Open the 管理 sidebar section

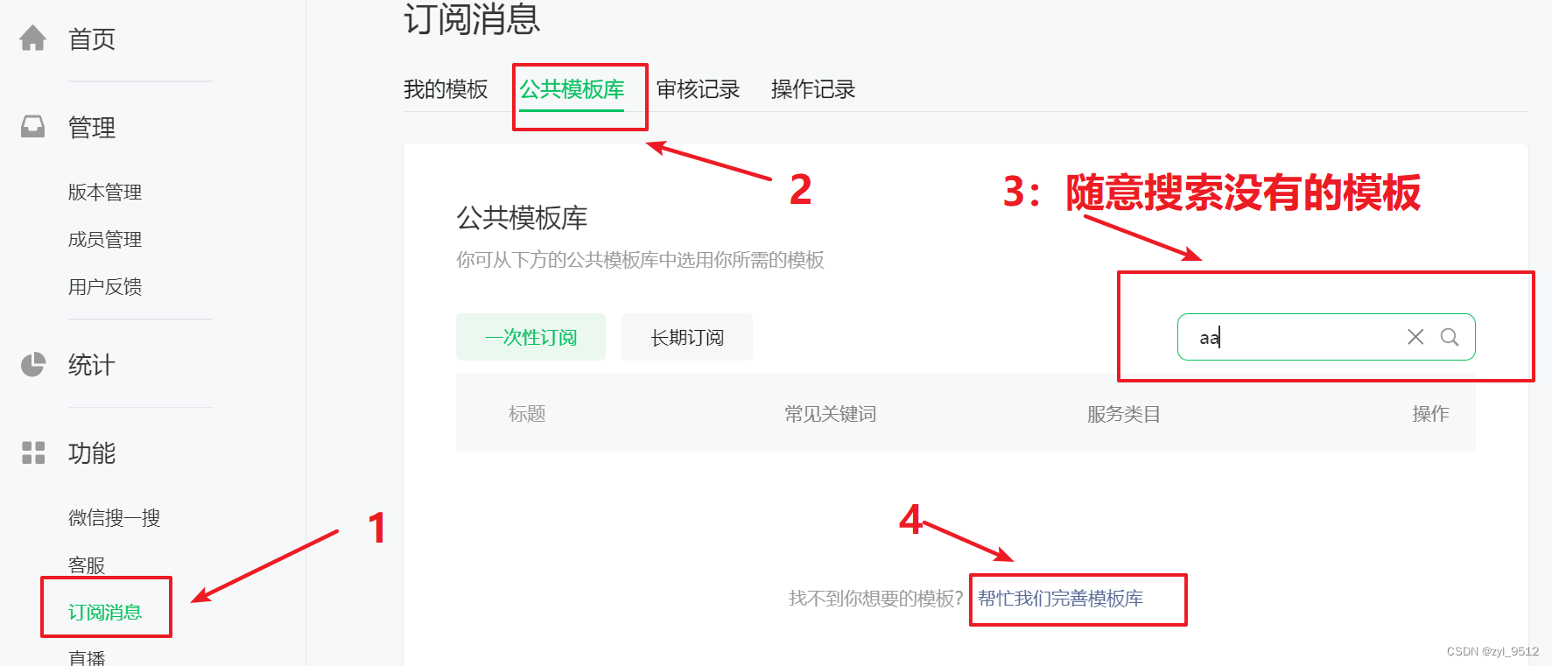click(x=92, y=128)
